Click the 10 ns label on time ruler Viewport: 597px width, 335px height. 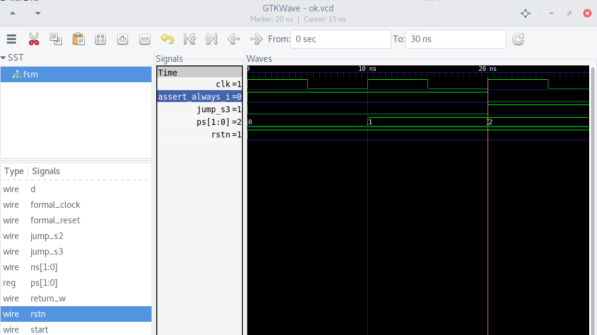(x=367, y=68)
